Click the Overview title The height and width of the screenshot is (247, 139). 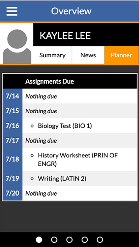pos(71,11)
